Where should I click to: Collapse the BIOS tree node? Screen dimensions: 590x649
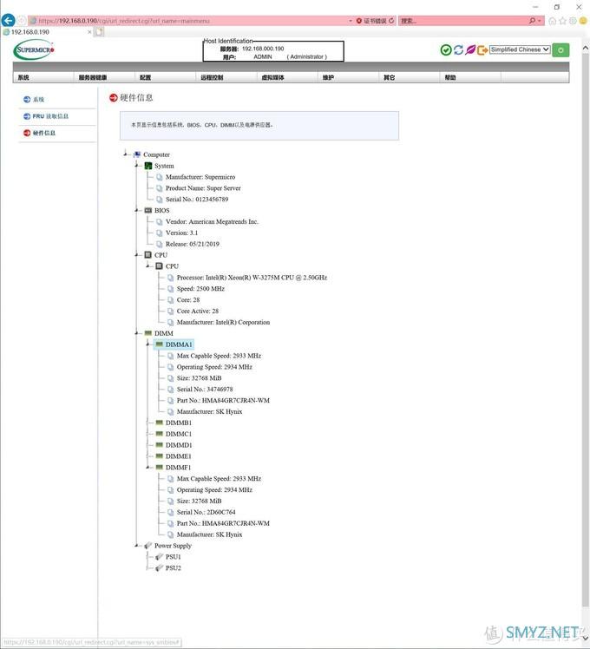pyautogui.click(x=136, y=210)
